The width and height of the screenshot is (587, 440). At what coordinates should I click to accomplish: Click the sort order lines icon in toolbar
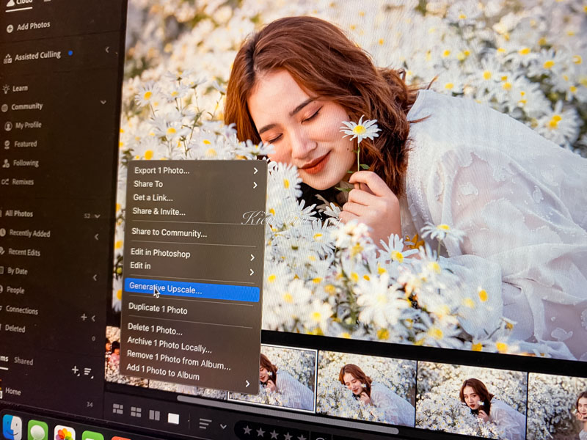pyautogui.click(x=205, y=424)
